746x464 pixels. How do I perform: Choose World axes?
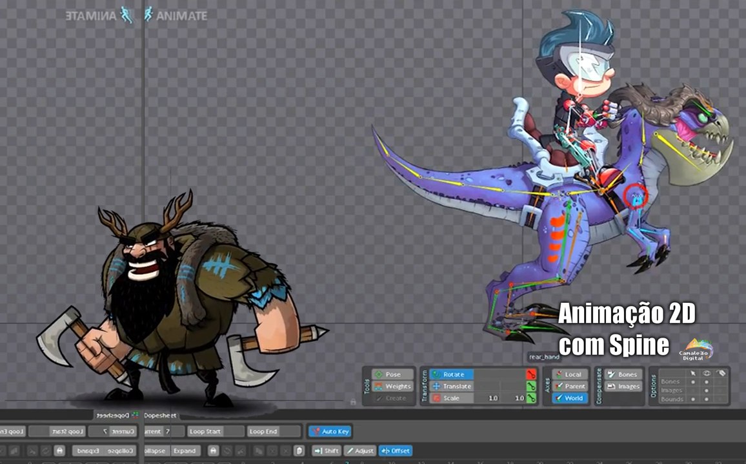[x=569, y=398]
